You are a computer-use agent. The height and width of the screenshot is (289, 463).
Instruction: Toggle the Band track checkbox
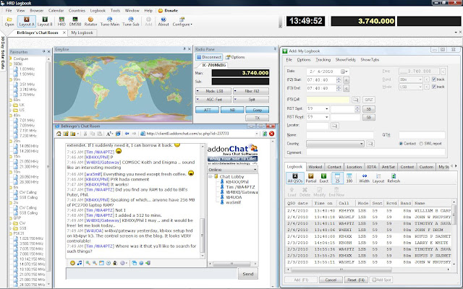pyautogui.click(x=434, y=79)
